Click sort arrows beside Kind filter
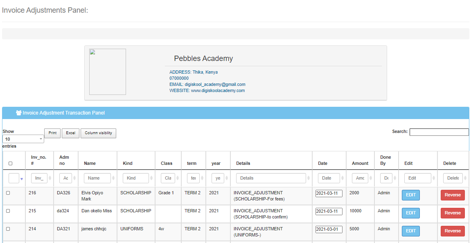 (x=151, y=178)
